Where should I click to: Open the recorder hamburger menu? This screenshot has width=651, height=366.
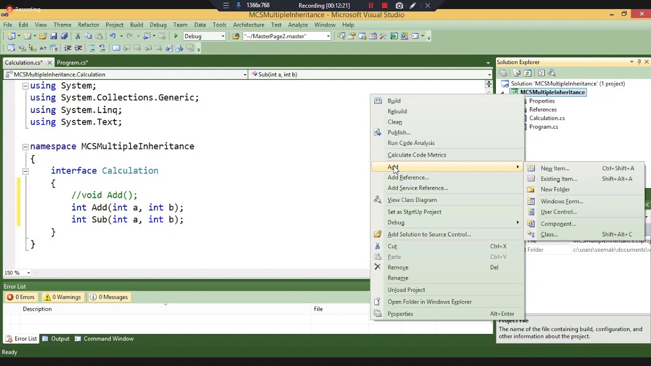pos(226,6)
